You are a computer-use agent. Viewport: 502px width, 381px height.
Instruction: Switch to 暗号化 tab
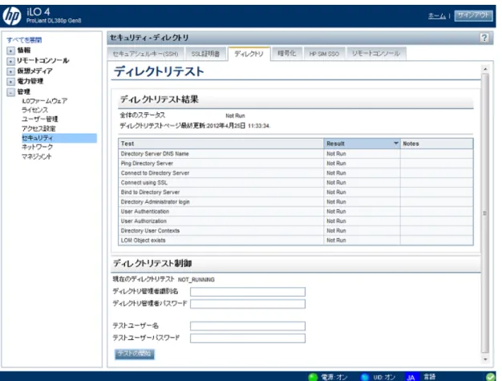pos(286,54)
